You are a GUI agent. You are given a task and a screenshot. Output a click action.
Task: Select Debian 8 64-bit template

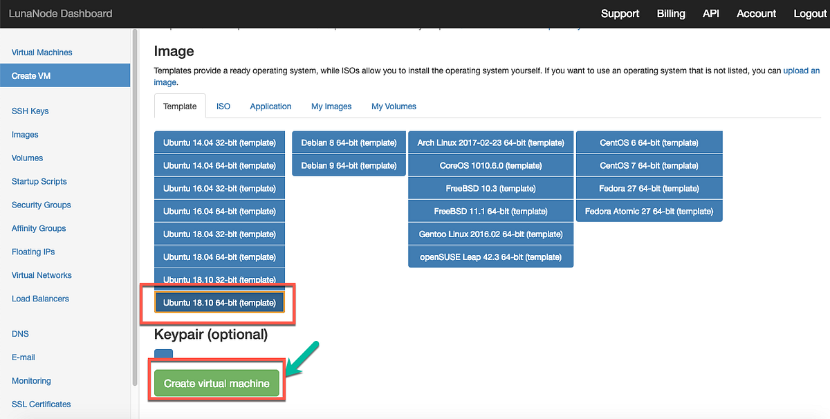(349, 143)
